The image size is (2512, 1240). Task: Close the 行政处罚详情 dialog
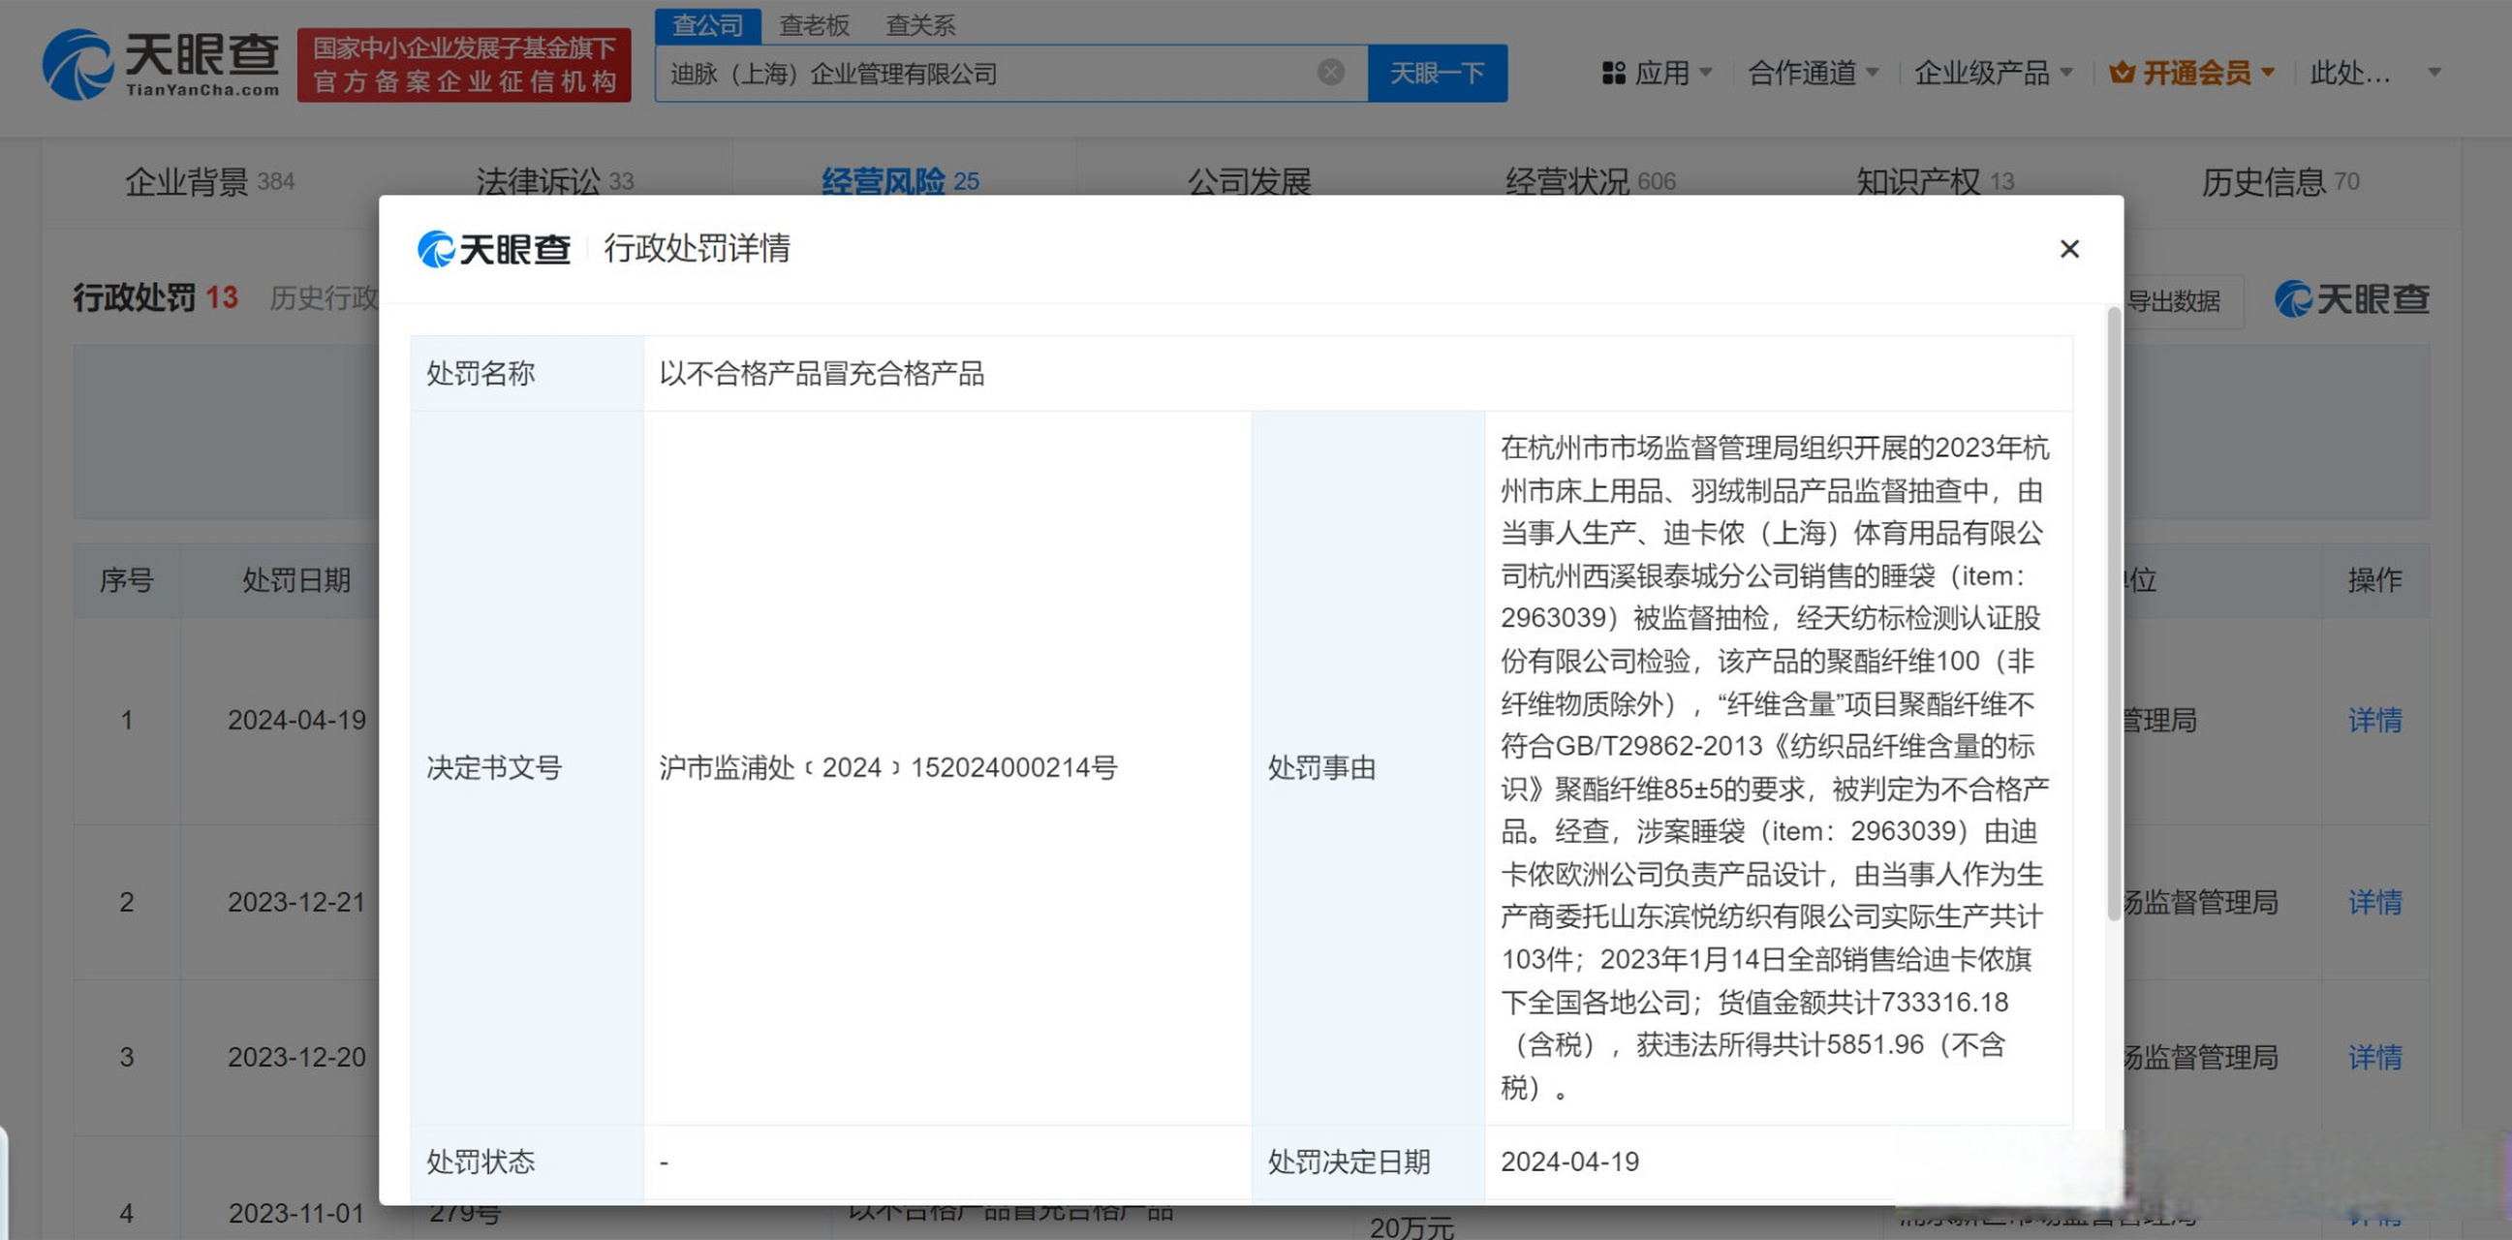2069,250
